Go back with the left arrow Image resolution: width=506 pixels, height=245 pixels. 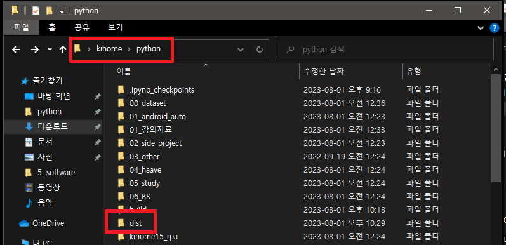[16, 50]
